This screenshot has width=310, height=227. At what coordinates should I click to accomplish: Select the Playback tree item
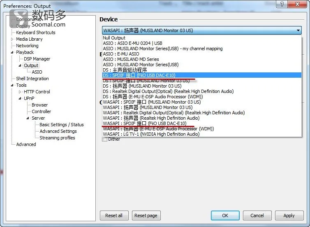[x=25, y=52]
